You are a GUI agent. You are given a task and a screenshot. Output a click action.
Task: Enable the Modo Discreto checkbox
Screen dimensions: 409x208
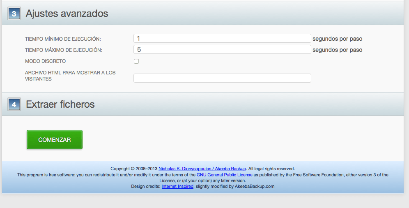point(136,61)
